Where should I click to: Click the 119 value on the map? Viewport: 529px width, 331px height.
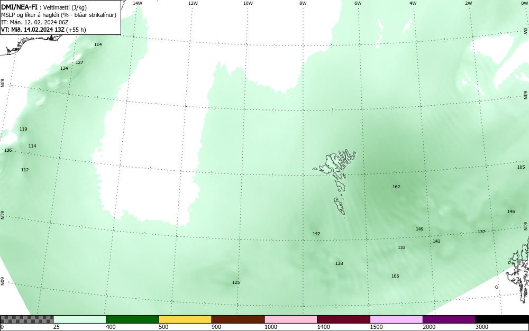click(x=23, y=130)
